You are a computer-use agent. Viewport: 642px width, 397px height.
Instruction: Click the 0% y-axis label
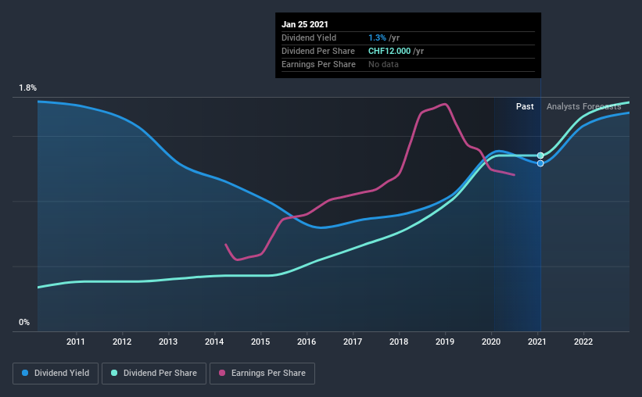pyautogui.click(x=24, y=323)
